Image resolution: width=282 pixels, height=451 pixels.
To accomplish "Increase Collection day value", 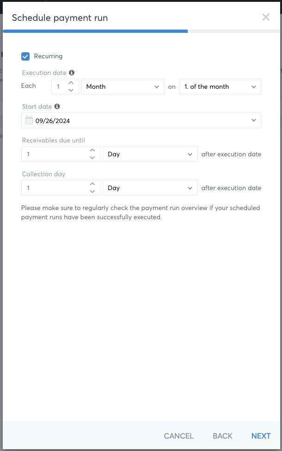I will coord(92,184).
